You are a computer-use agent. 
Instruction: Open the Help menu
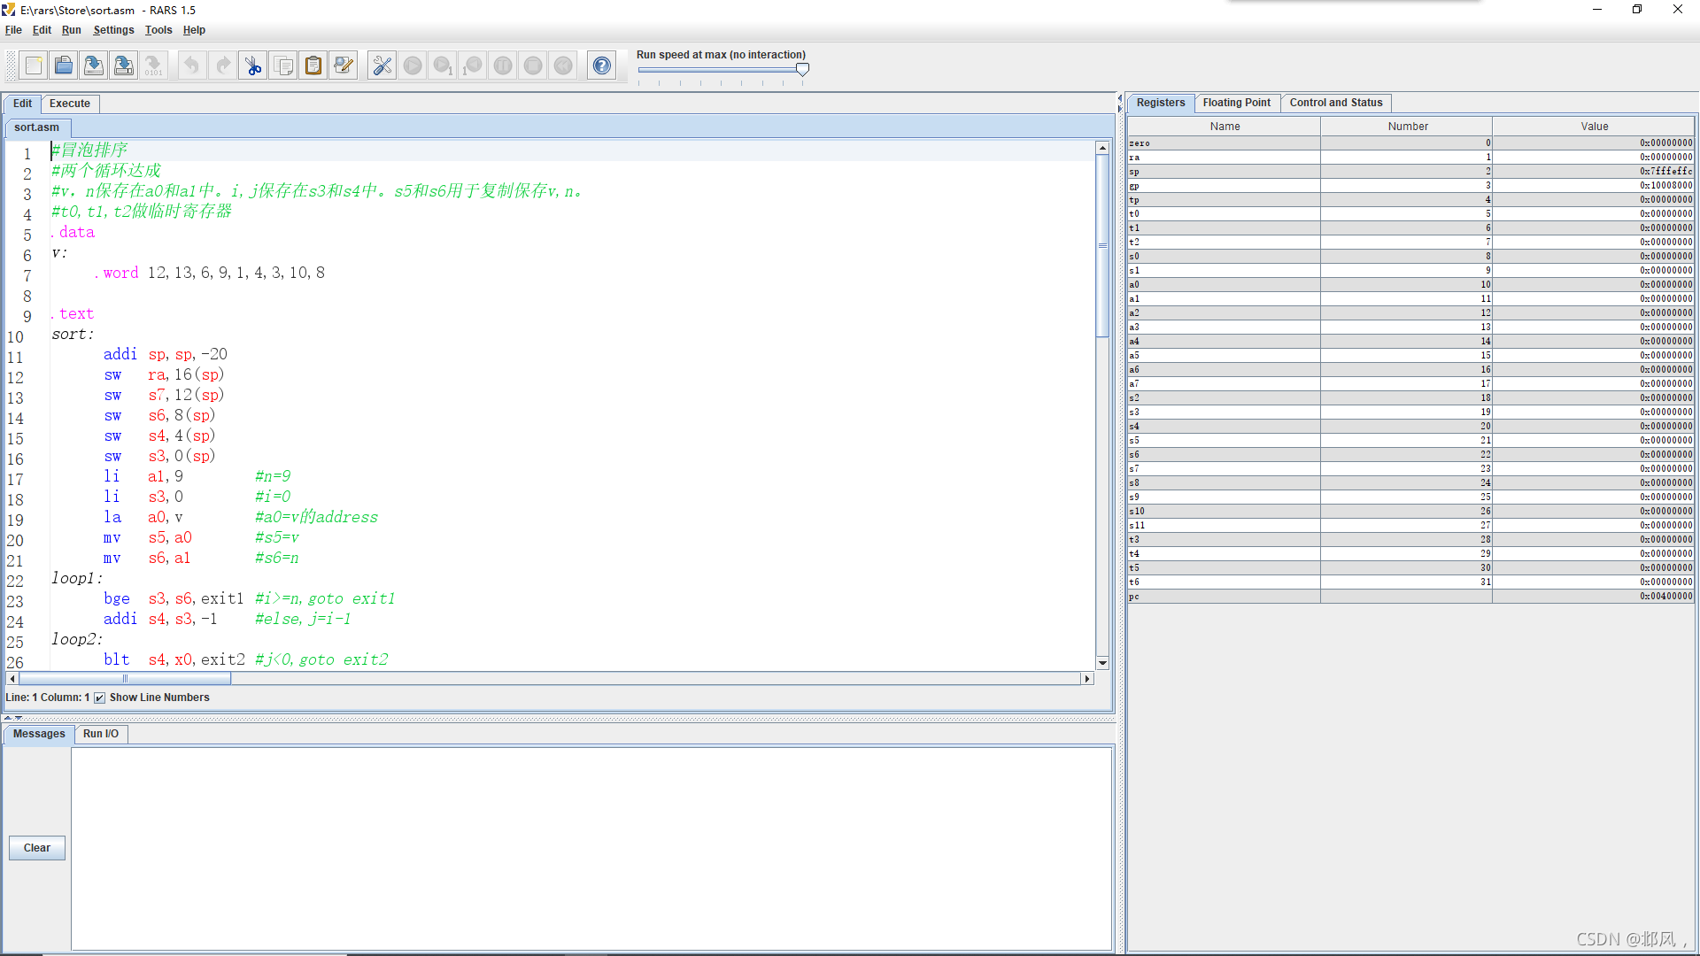194,30
